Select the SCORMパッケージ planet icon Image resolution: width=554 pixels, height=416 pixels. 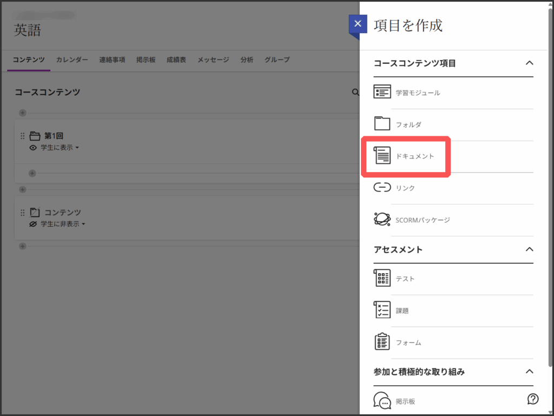point(382,220)
